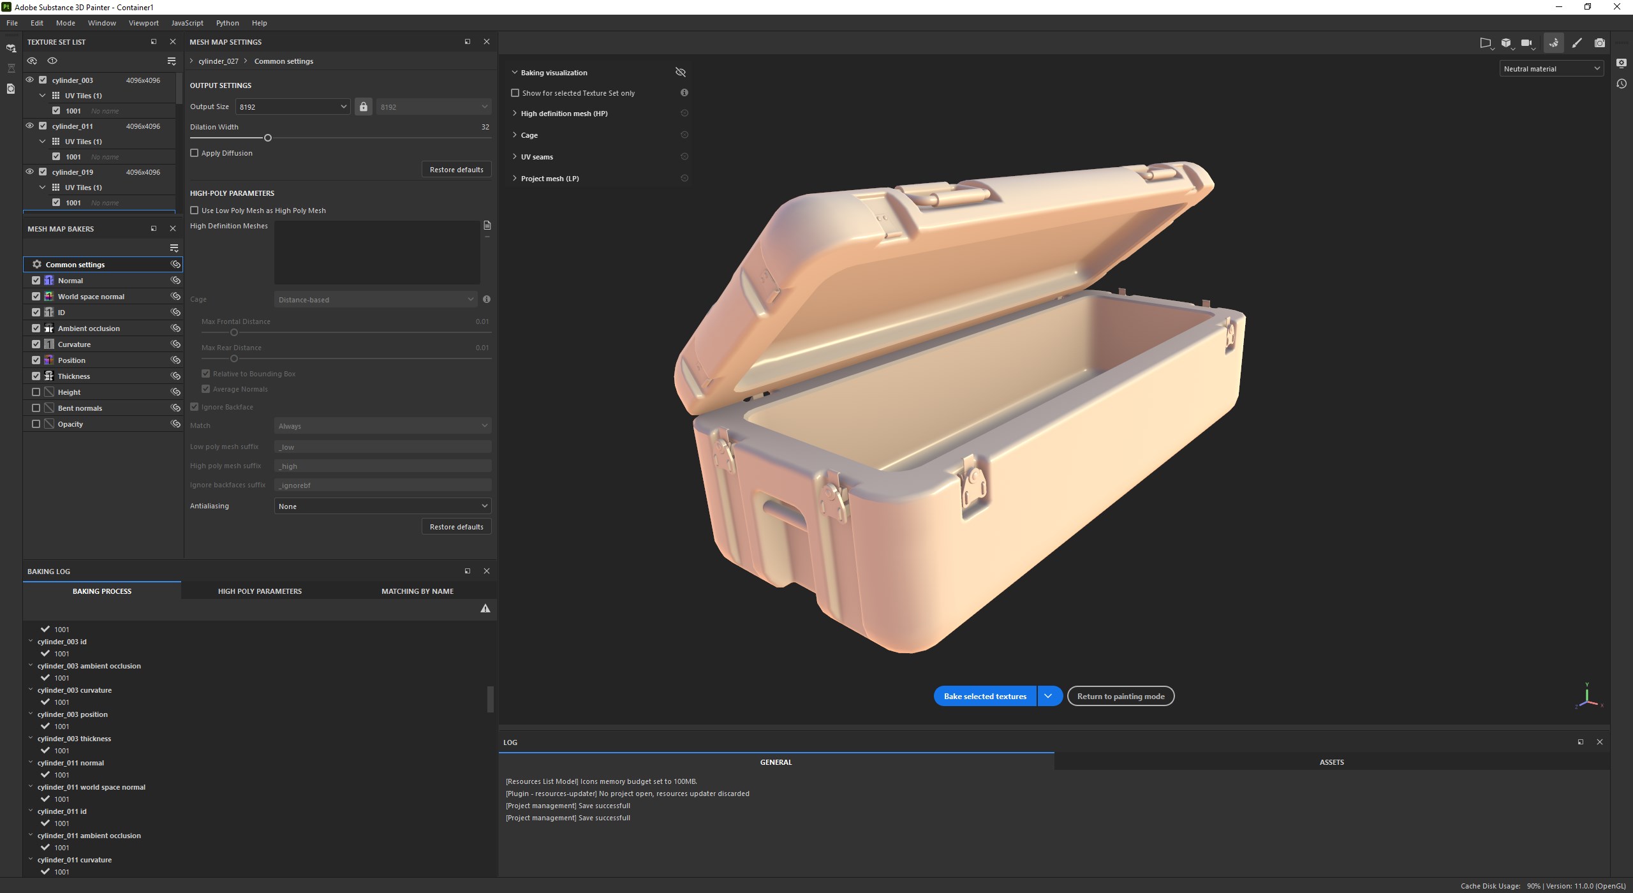This screenshot has width=1633, height=893.
Task: Click baking log warning triangle filter
Action: (x=485, y=609)
